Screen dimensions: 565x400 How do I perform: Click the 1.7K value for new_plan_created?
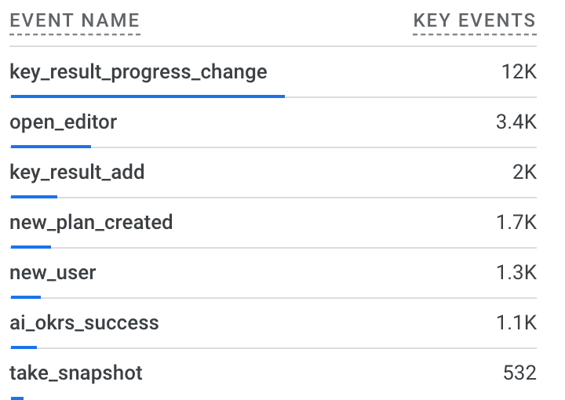(x=516, y=223)
